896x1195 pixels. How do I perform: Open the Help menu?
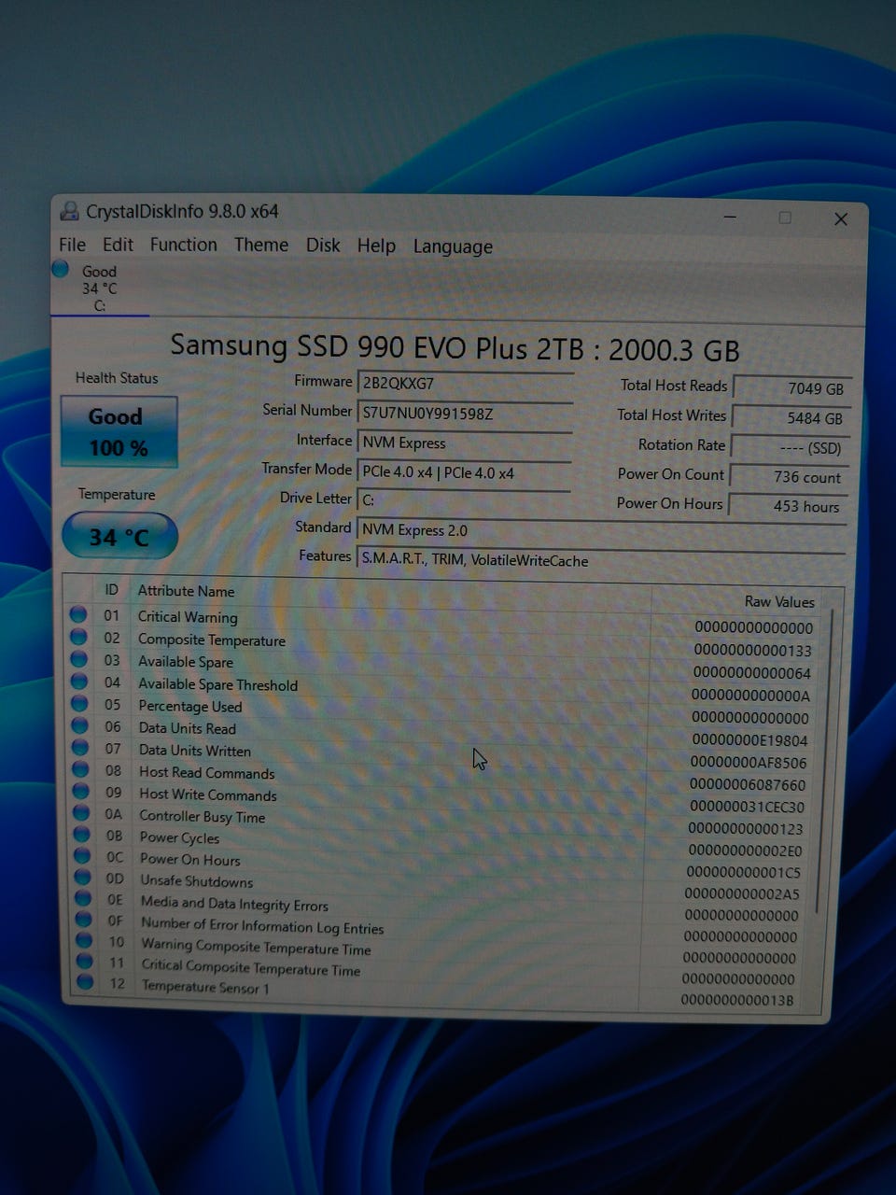(x=376, y=246)
